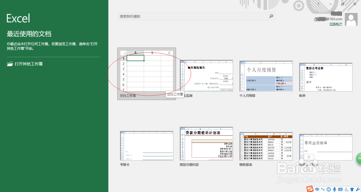
Task: Click the Sogou input method logo
Action: 310,189
